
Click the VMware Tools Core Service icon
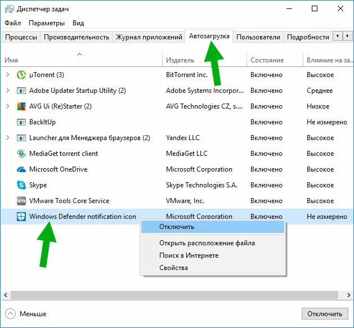coord(21,201)
